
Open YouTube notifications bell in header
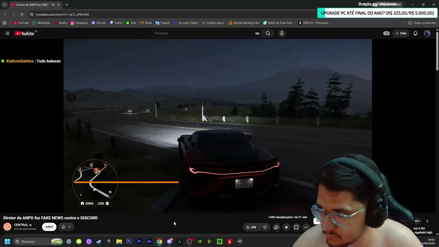[415, 33]
